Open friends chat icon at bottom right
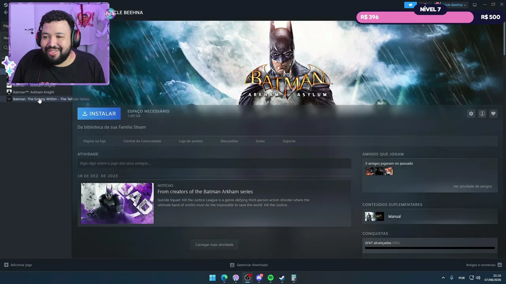The image size is (506, 284). click(500, 265)
